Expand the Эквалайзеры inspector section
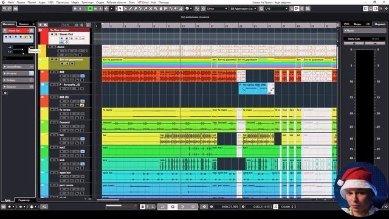This screenshot has height=219, width=389. point(18,67)
